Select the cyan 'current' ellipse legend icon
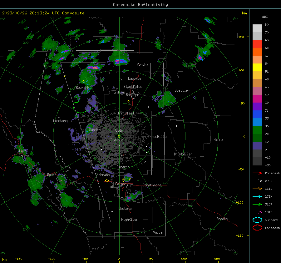Viewport: 281px width, 263px height. tap(257, 220)
